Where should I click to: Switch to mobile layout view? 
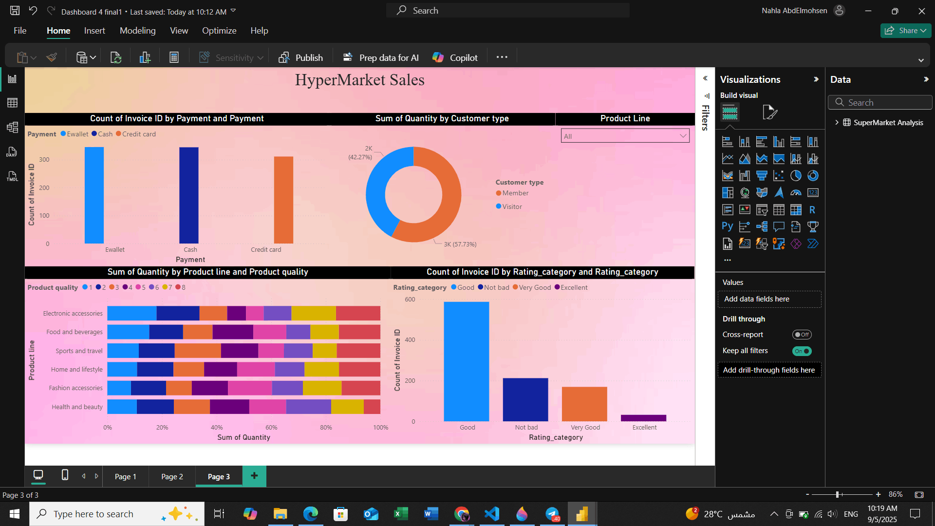click(64, 476)
